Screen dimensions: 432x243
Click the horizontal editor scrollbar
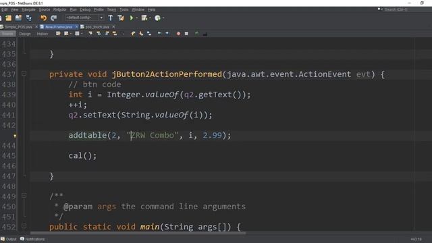138,233
